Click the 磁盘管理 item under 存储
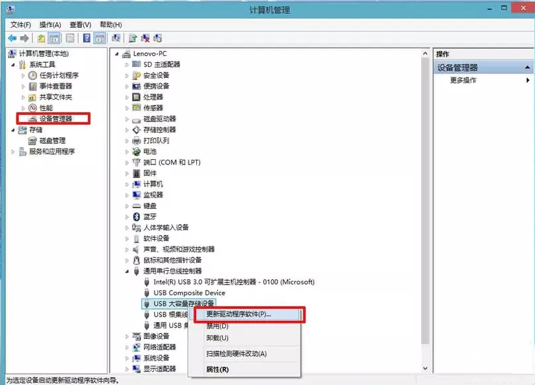Screen dimensions: 535x385 tap(53, 141)
